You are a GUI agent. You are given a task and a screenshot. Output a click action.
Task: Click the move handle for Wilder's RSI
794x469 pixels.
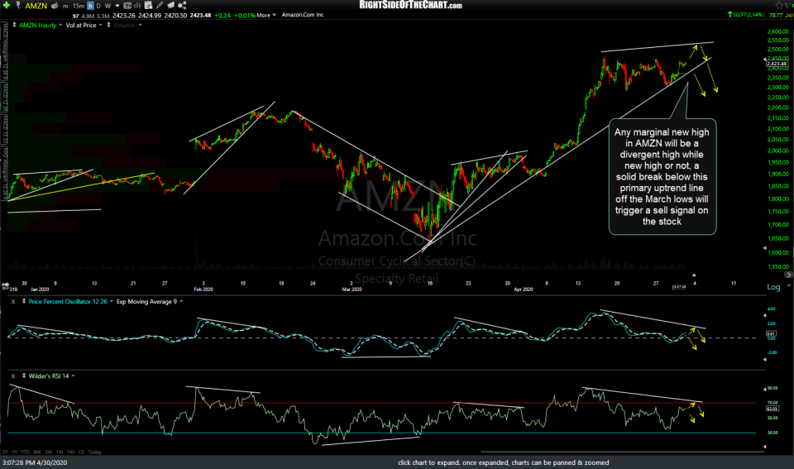[24, 376]
